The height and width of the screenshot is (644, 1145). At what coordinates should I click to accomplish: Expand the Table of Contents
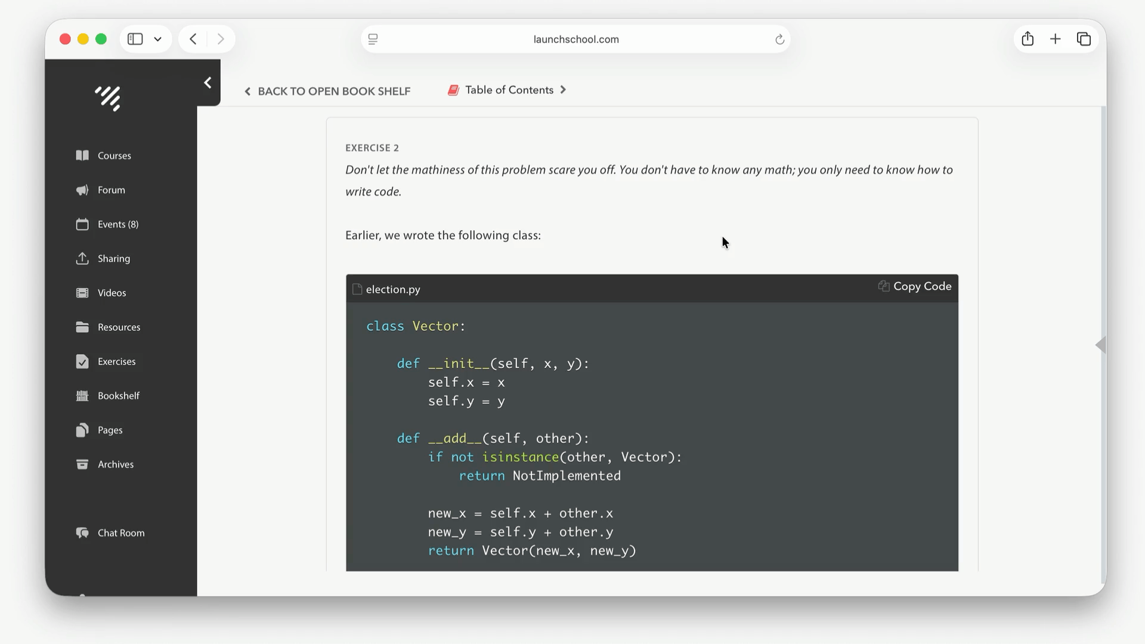pos(509,90)
